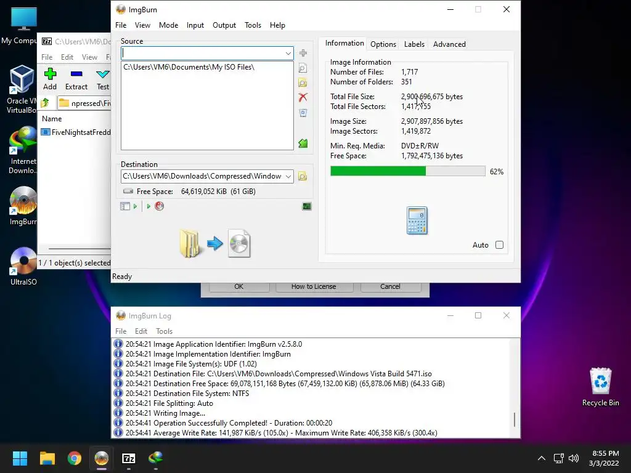Open ImgBurn File menu
The image size is (631, 473).
[x=121, y=25]
